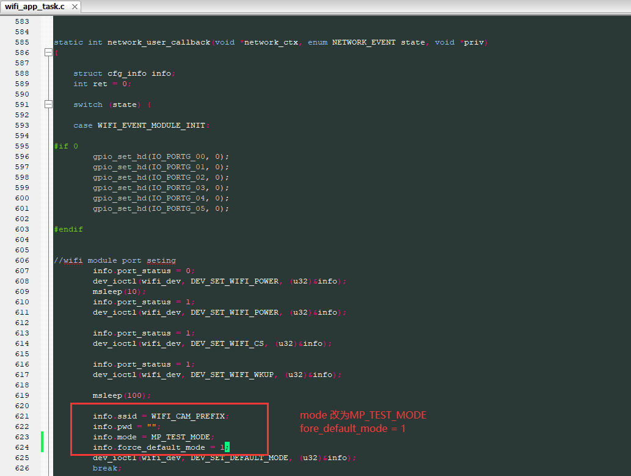Click line number 600 in gutter

click(22, 198)
